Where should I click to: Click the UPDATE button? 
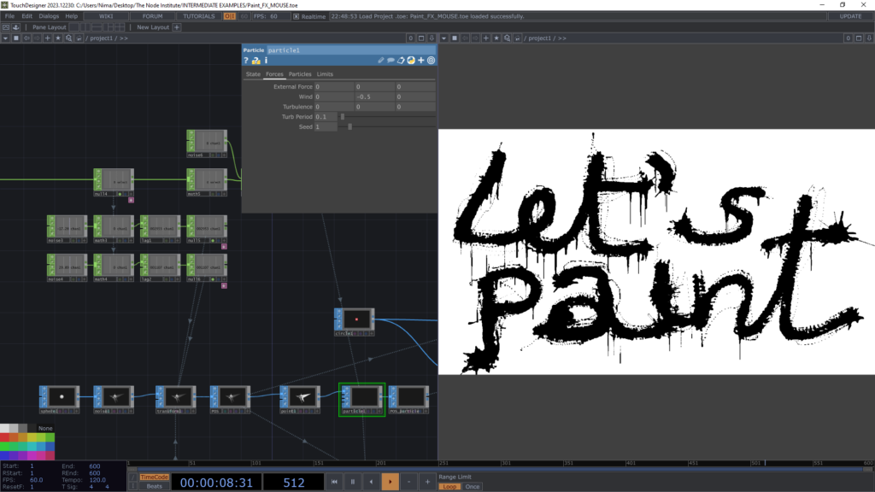(849, 16)
